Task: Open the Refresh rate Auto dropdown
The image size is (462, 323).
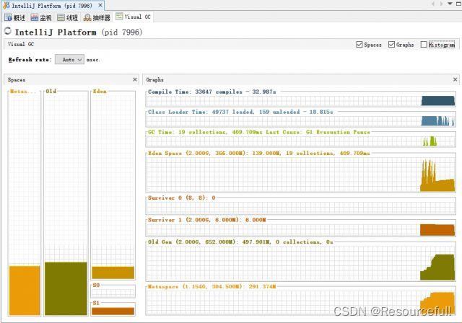Action: point(69,59)
